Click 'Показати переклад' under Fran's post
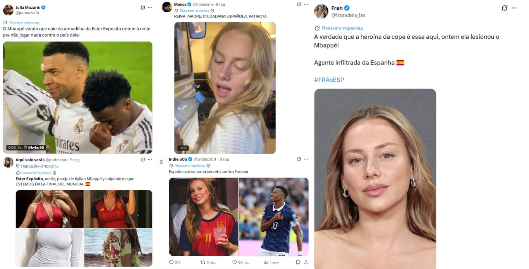Screen dimensions: 529x269 pyautogui.click(x=342, y=28)
